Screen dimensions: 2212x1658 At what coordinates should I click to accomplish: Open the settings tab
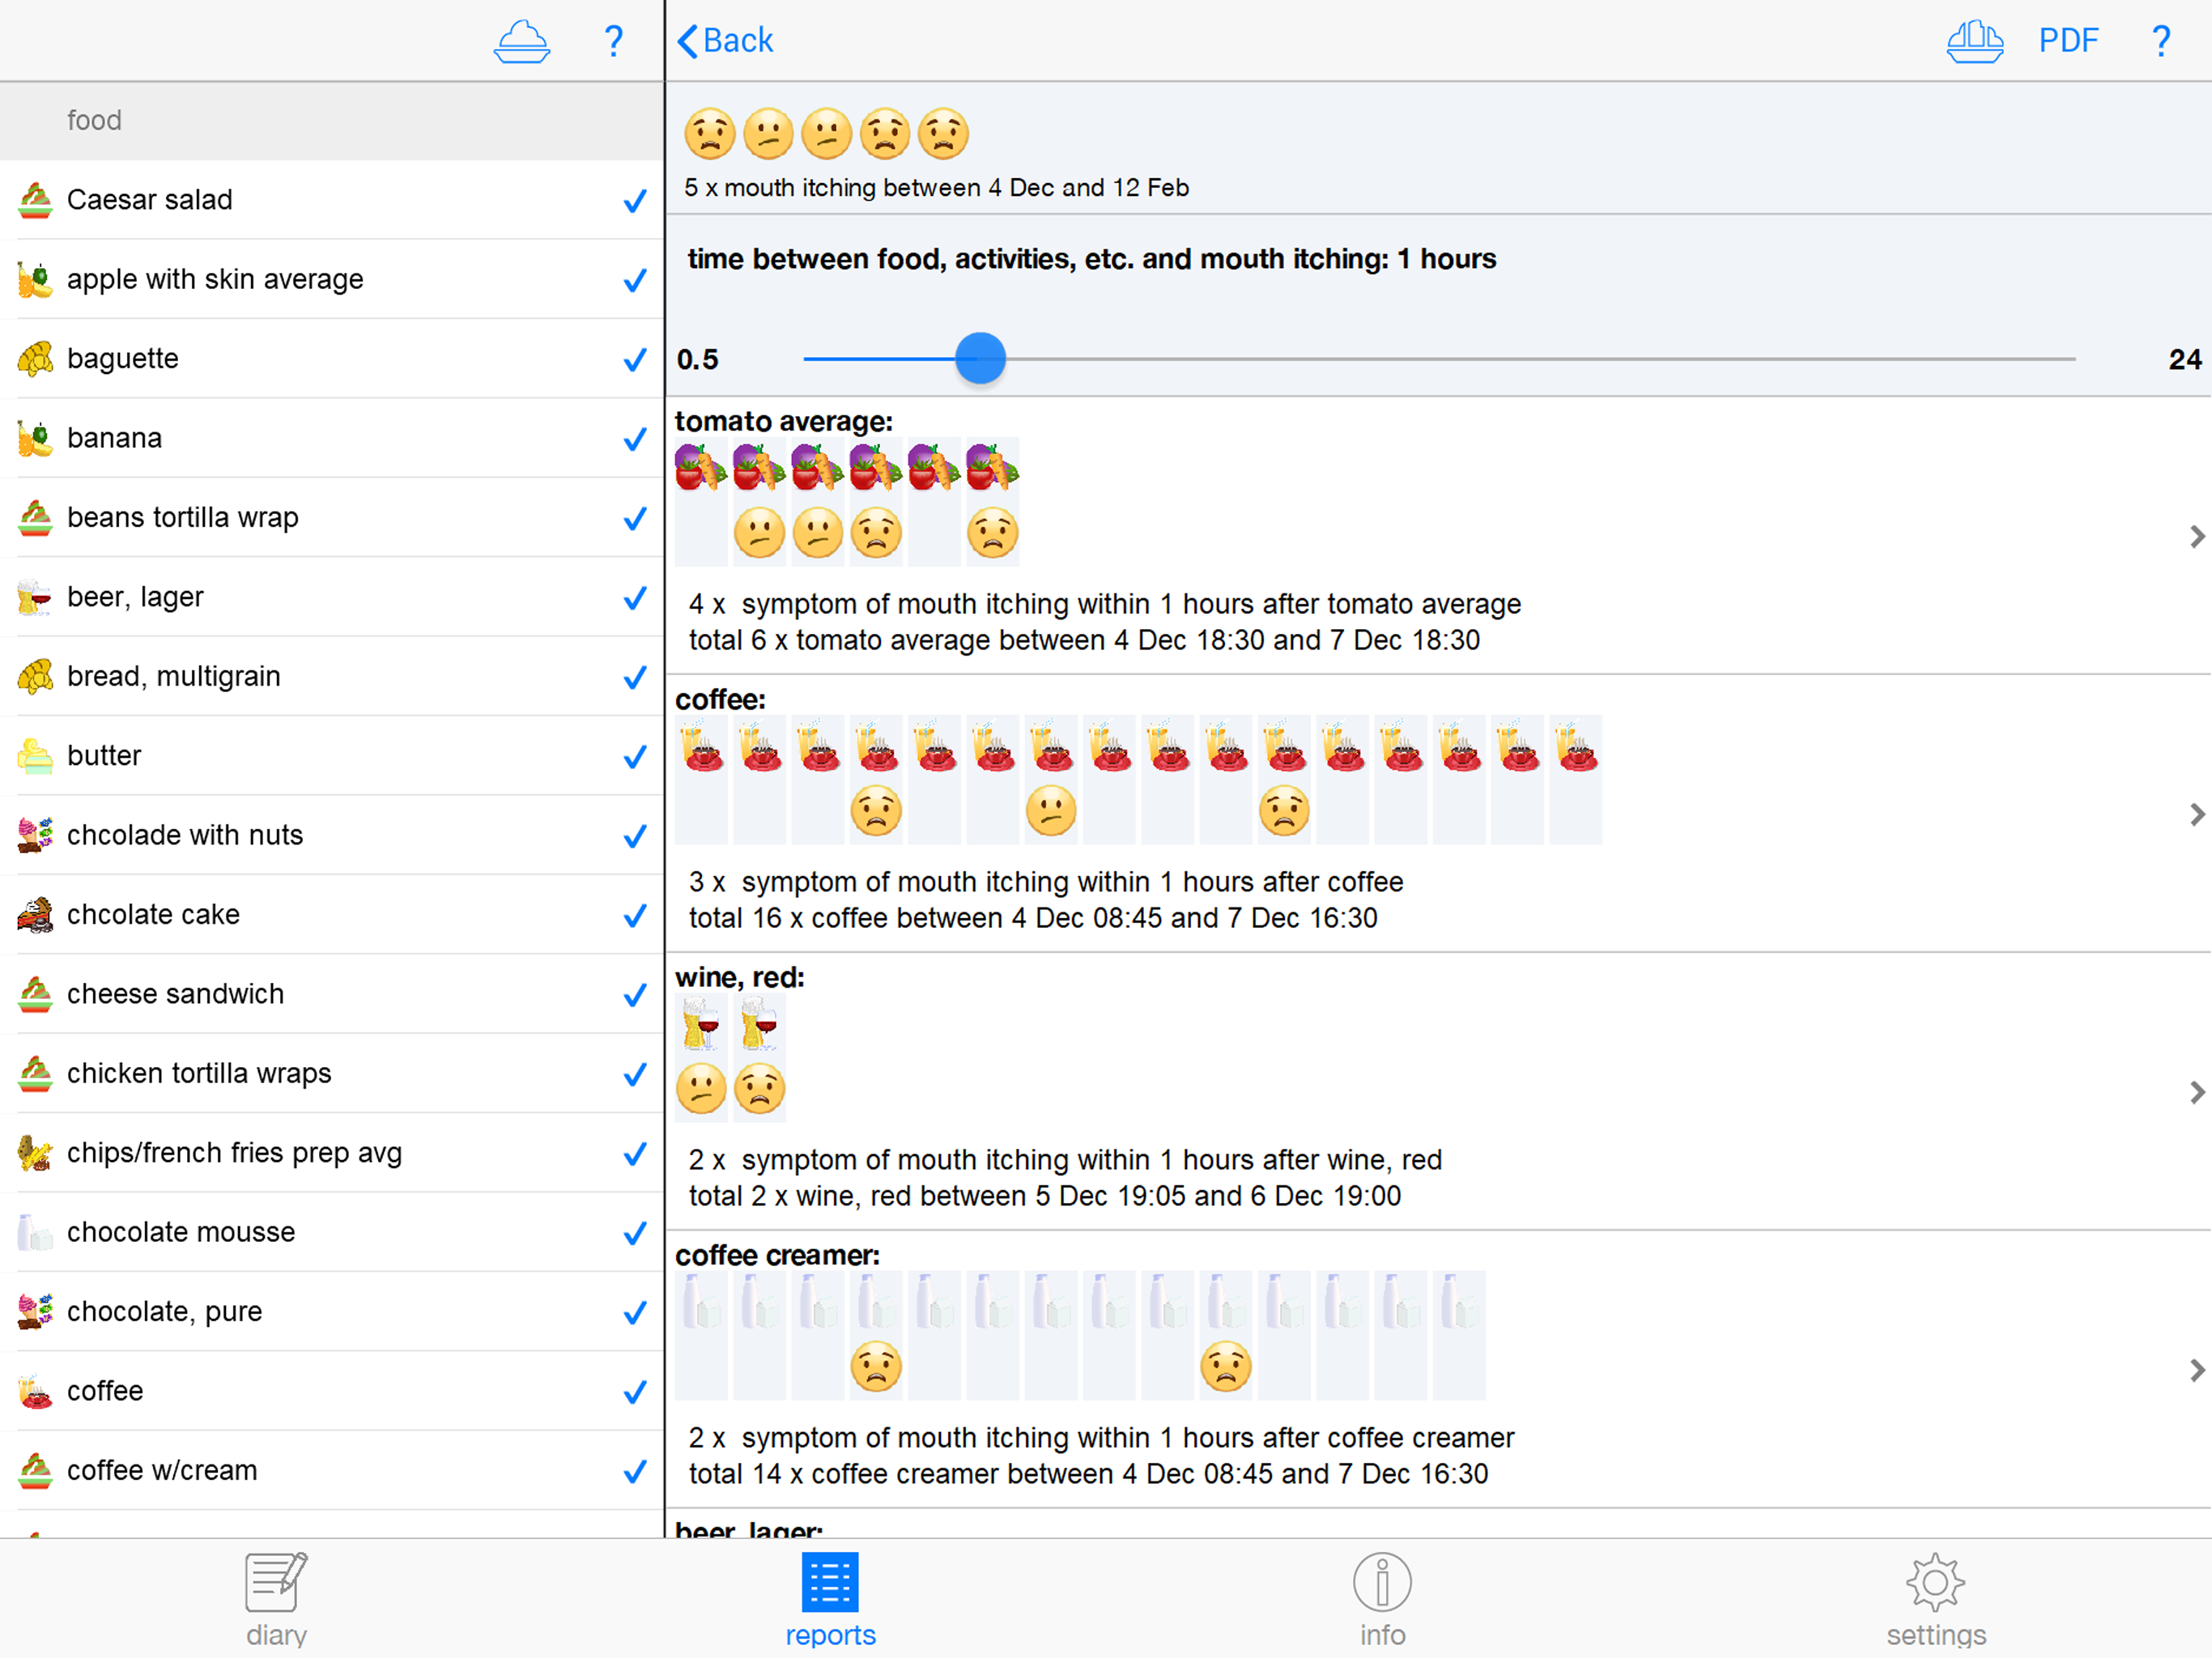(x=1936, y=1600)
